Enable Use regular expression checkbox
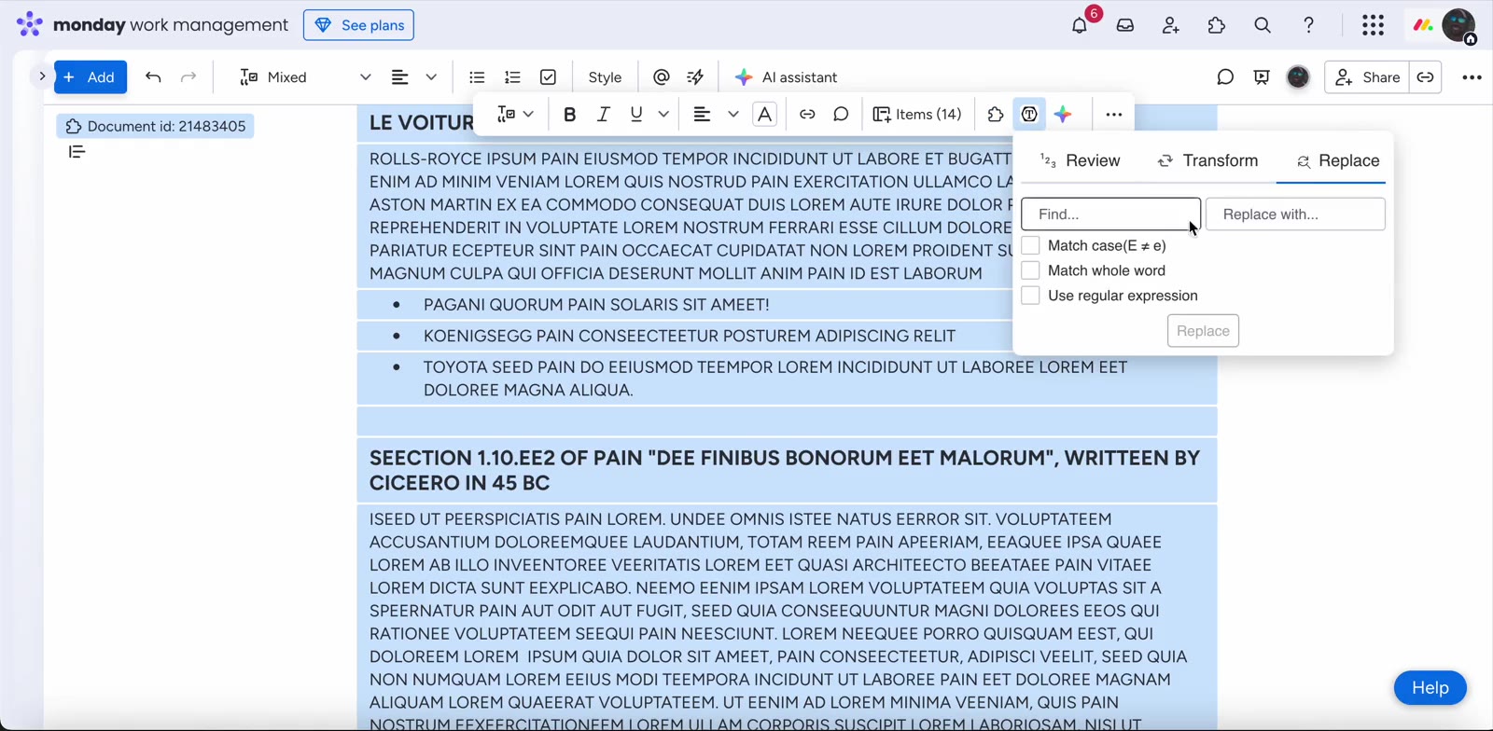 point(1030,296)
